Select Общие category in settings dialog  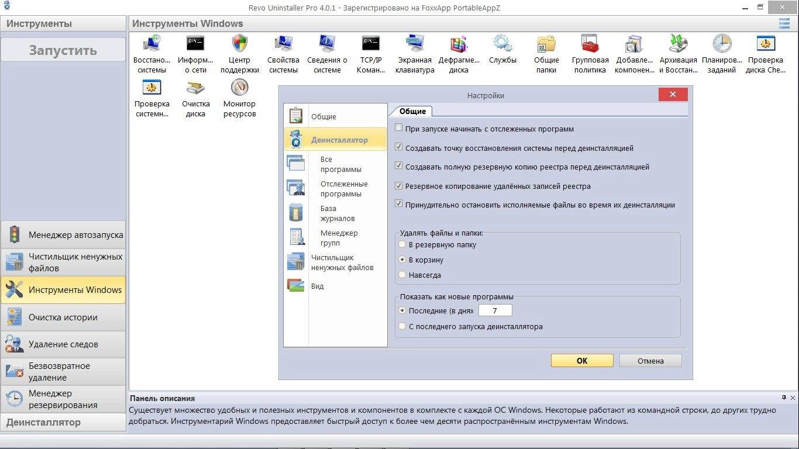click(335, 116)
